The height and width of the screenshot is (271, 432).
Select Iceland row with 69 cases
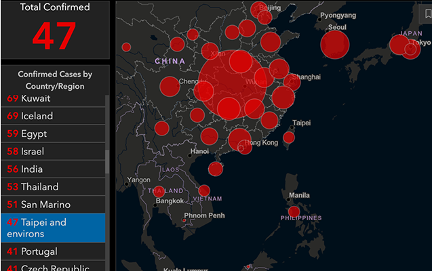53,116
